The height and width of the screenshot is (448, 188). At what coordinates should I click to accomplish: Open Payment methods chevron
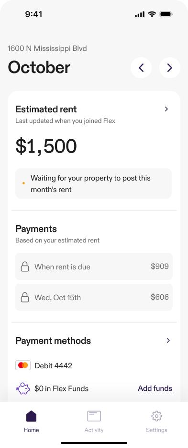tap(168, 340)
